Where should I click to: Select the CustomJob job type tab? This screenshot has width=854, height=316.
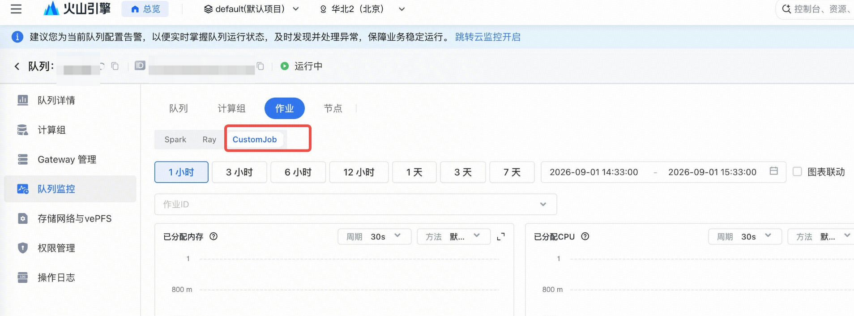click(255, 139)
